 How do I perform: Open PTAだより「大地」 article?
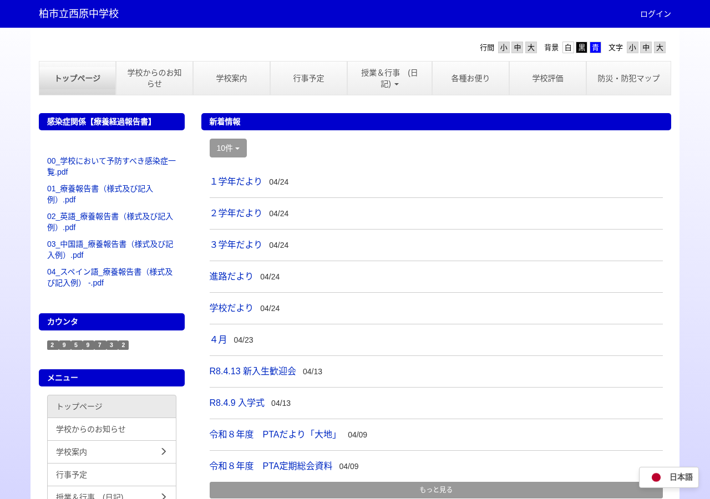click(275, 434)
